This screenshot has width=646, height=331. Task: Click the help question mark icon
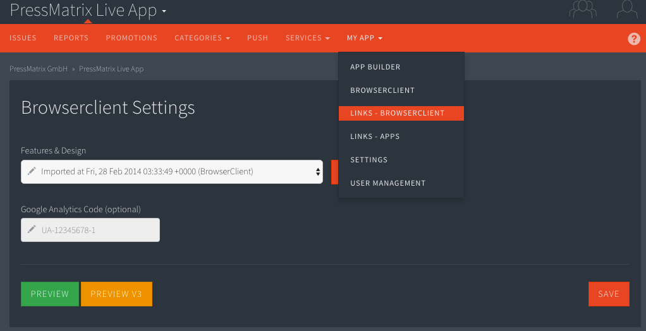[633, 39]
